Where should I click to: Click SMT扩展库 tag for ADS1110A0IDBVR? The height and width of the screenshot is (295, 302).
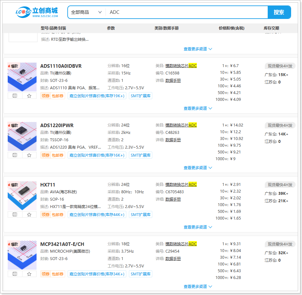[x=141, y=96]
